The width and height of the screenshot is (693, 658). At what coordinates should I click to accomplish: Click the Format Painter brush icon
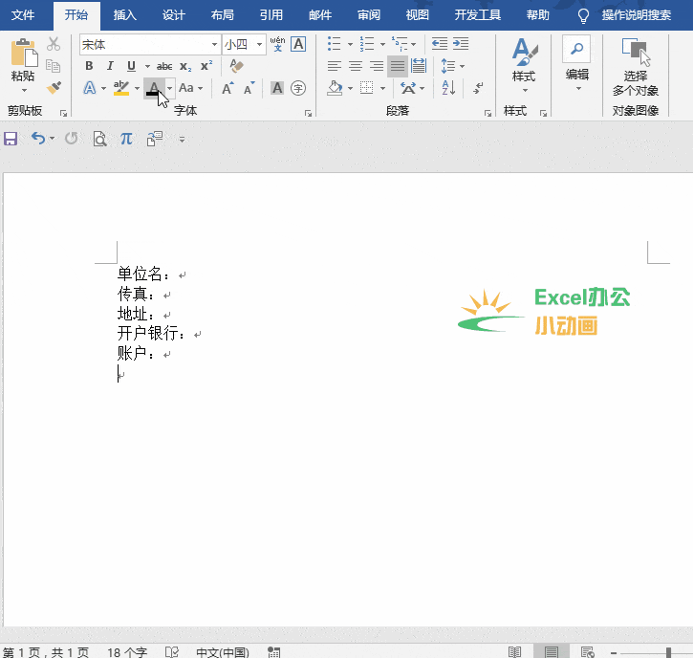pos(54,87)
